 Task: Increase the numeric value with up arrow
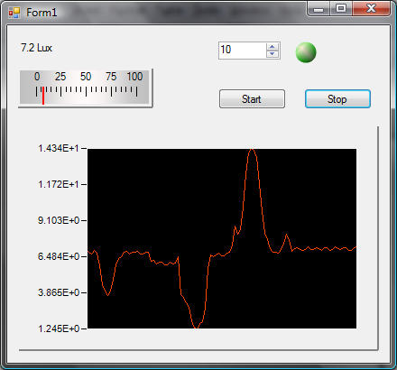[x=272, y=47]
